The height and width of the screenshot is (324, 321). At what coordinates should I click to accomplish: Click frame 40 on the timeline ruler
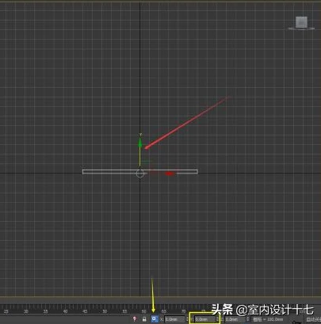(65, 311)
